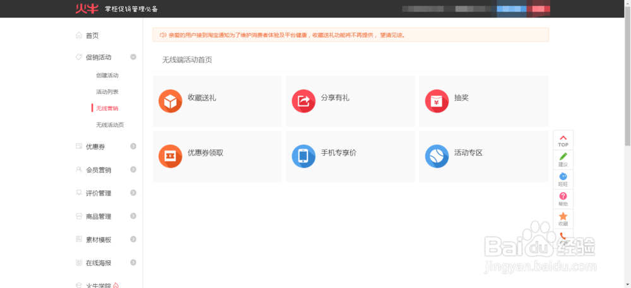Click the blue 旺旺 chat icon
631x288 pixels.
tap(563, 176)
